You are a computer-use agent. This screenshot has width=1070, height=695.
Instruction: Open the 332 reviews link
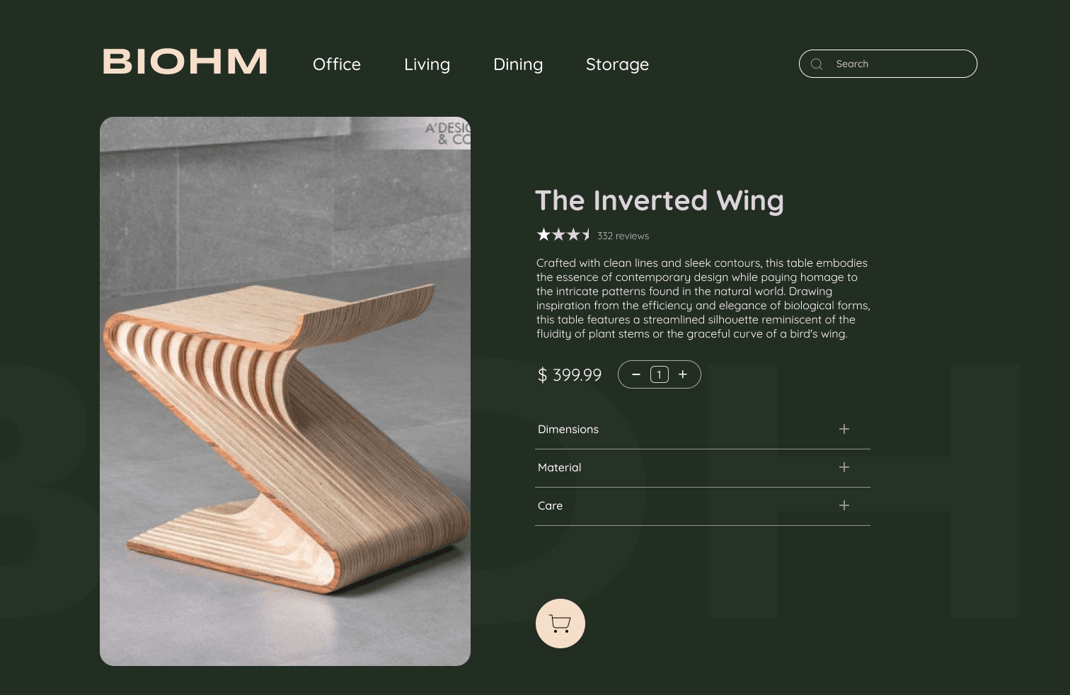623,236
